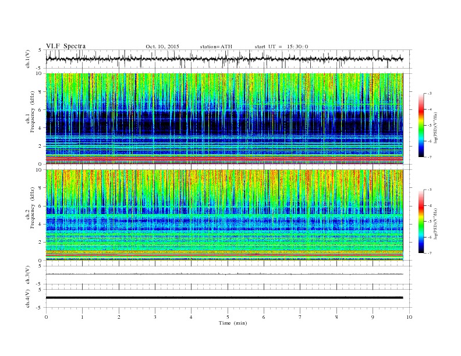Image resolution: width=461 pixels, height=356 pixels.
Task: Click tick label "6" on the Time (min) axis
Action: pos(264,317)
